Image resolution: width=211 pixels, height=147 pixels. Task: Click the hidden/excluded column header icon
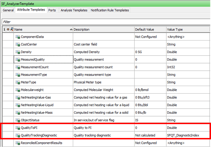[x=12, y=29]
